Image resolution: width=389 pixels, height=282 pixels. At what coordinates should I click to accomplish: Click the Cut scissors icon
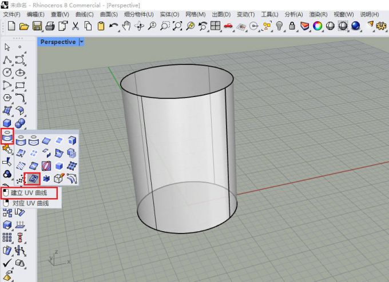point(75,26)
